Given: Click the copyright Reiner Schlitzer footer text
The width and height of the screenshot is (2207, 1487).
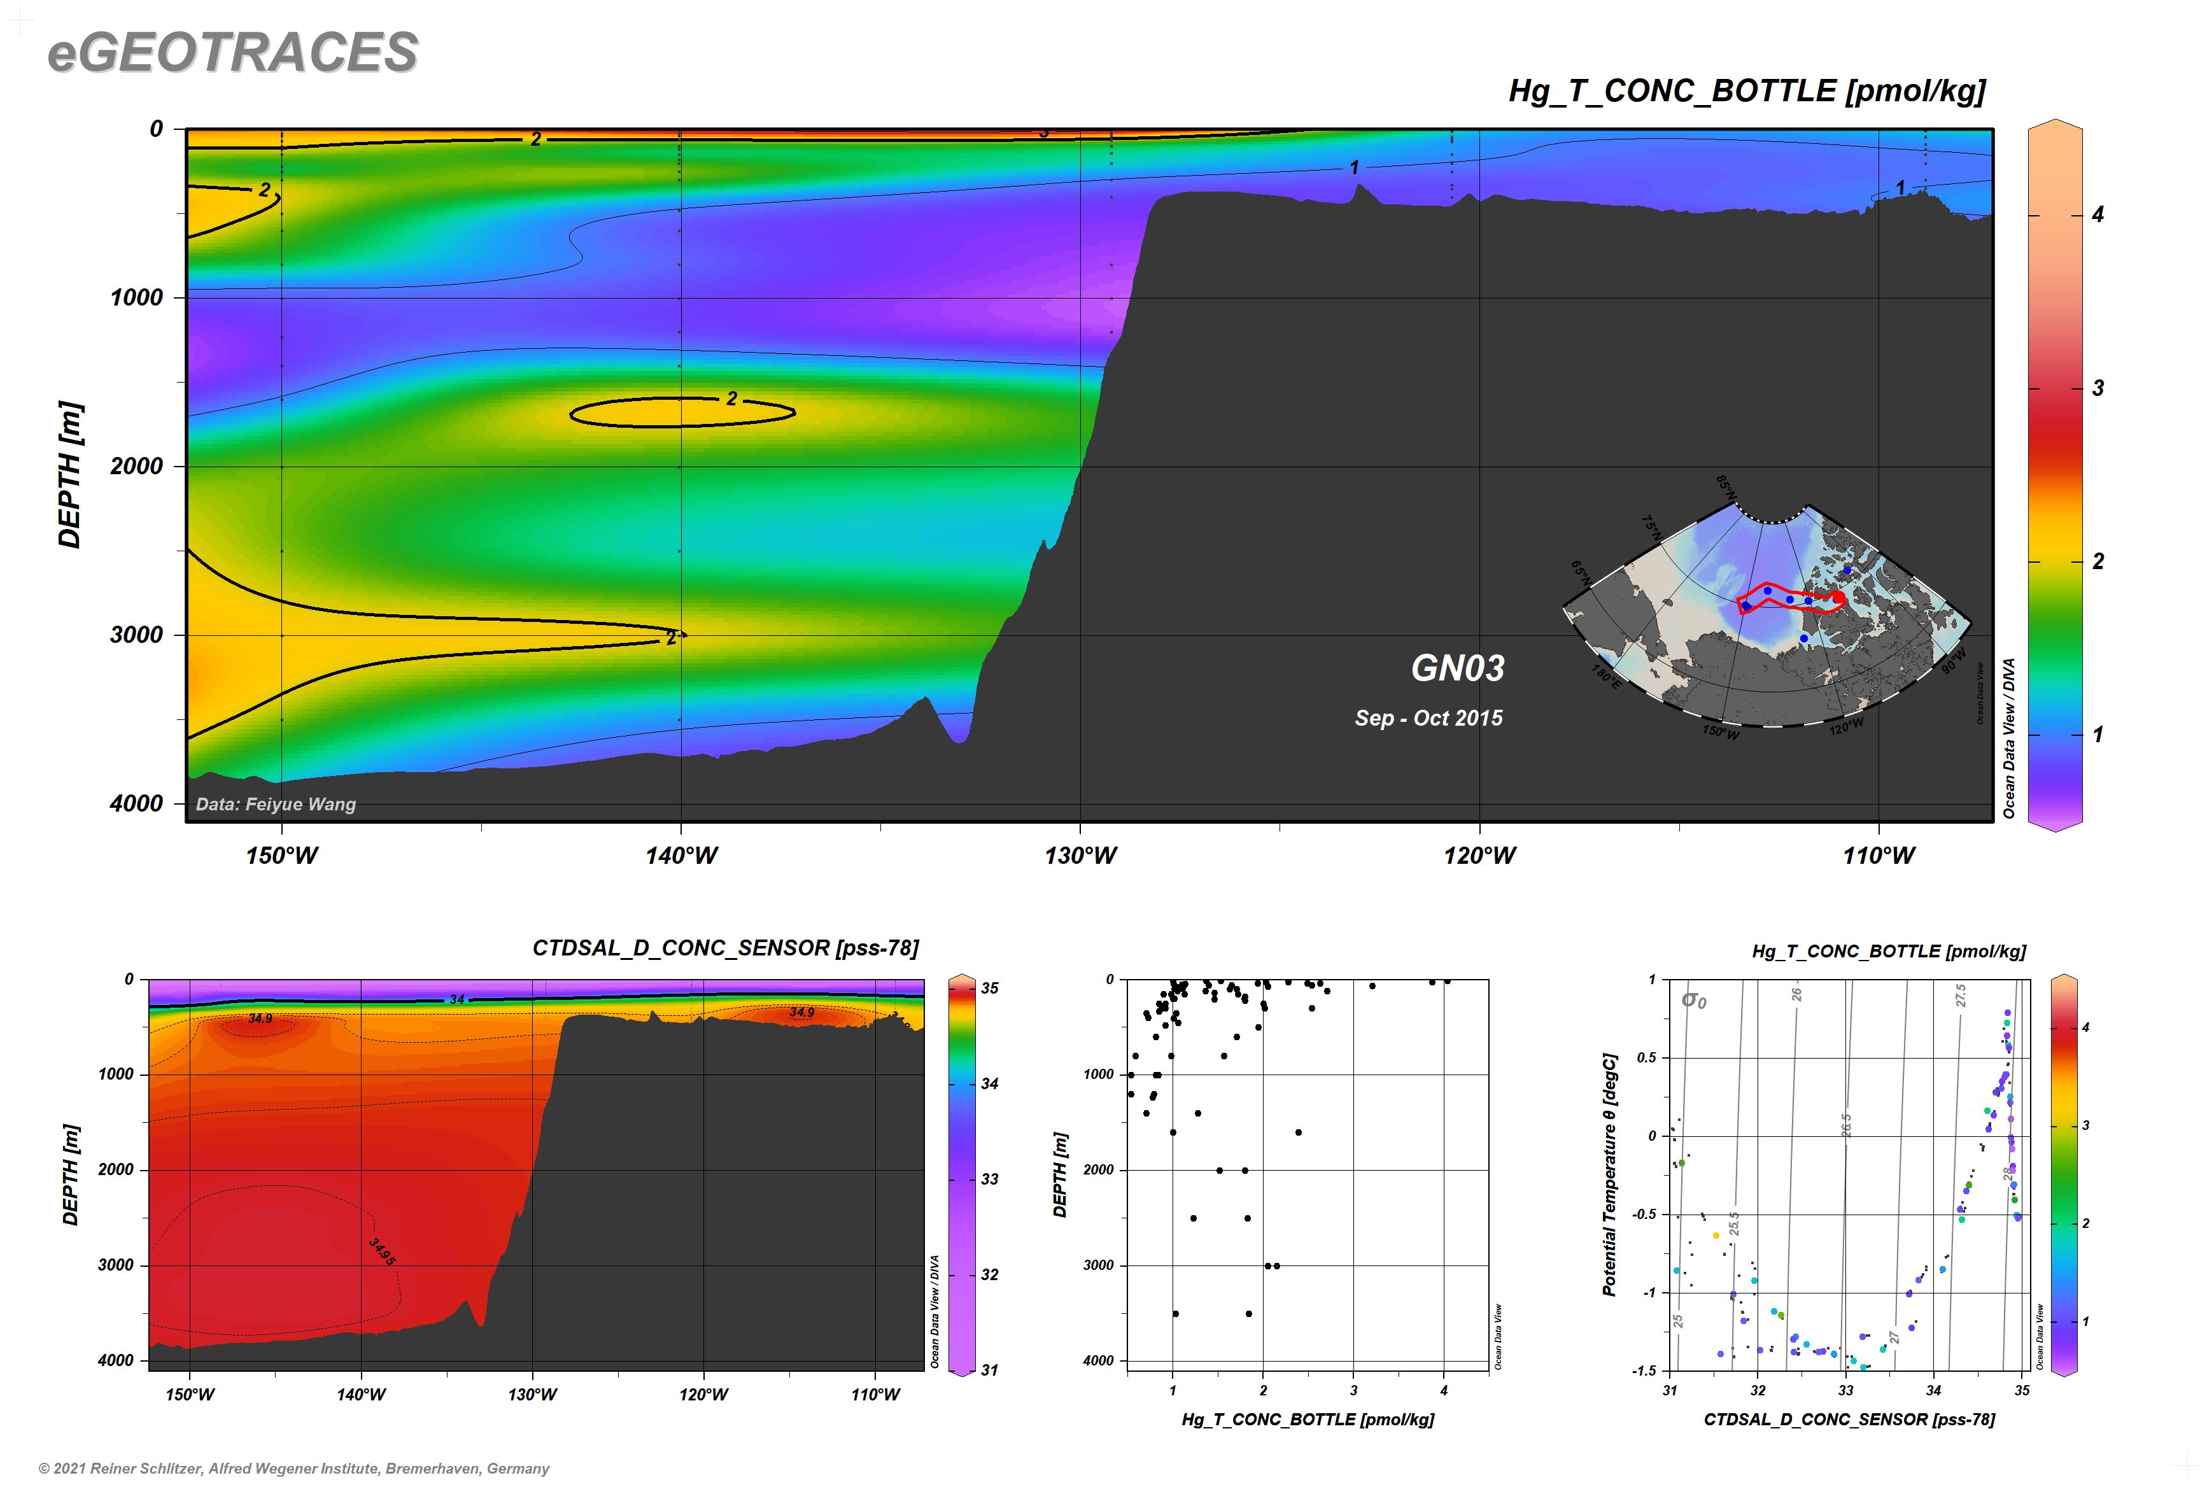Looking at the screenshot, I should tap(294, 1468).
